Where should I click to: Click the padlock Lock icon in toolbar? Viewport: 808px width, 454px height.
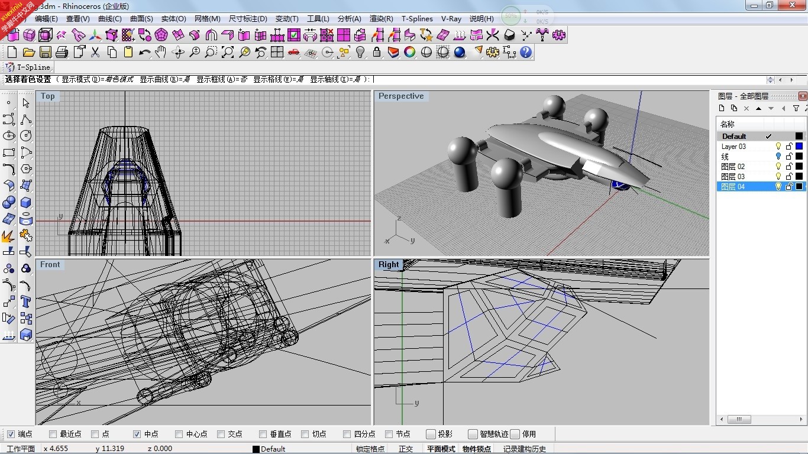377,53
